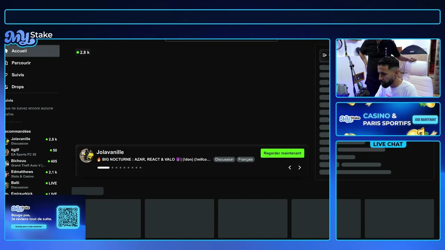This screenshot has width=445, height=250.
Task: Click Jolavanille's avatar in the sidebar
Action: pyautogui.click(x=7, y=141)
